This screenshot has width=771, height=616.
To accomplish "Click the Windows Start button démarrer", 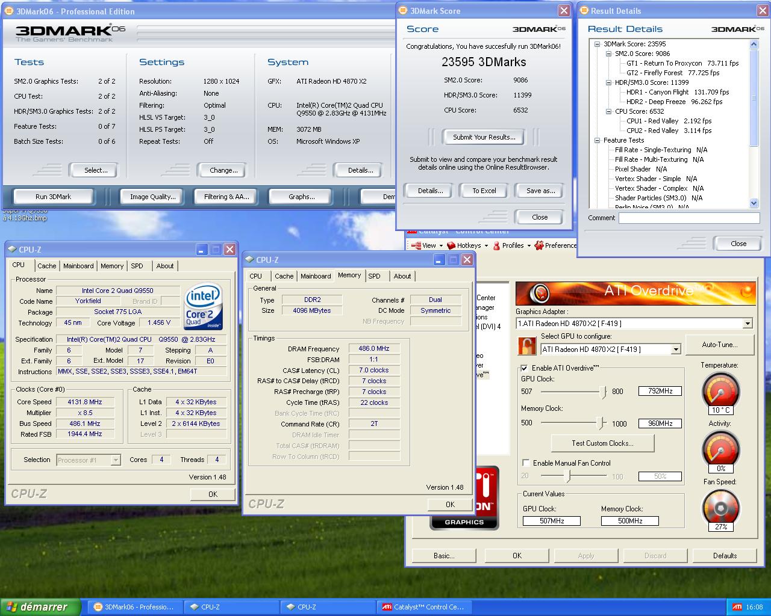I will pyautogui.click(x=40, y=607).
